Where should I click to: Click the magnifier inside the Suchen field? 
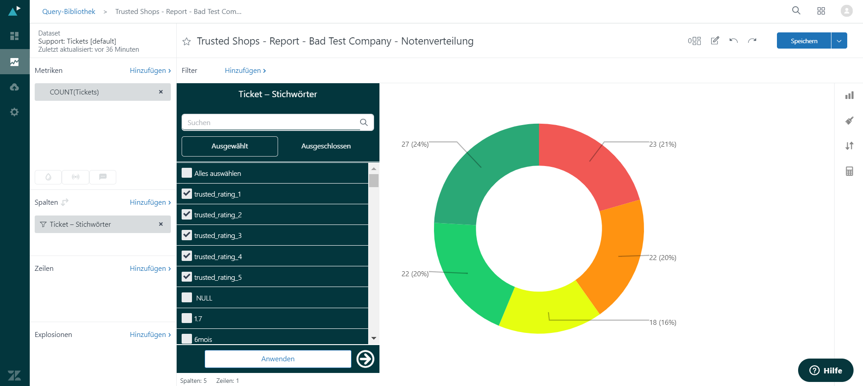364,122
